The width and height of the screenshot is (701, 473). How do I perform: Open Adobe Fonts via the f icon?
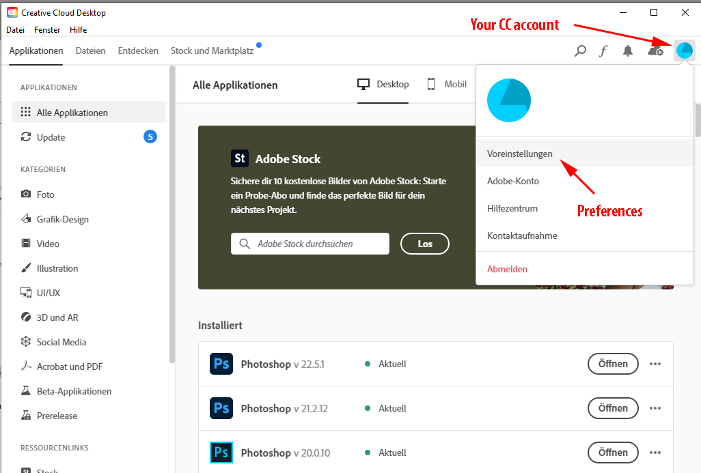(604, 51)
